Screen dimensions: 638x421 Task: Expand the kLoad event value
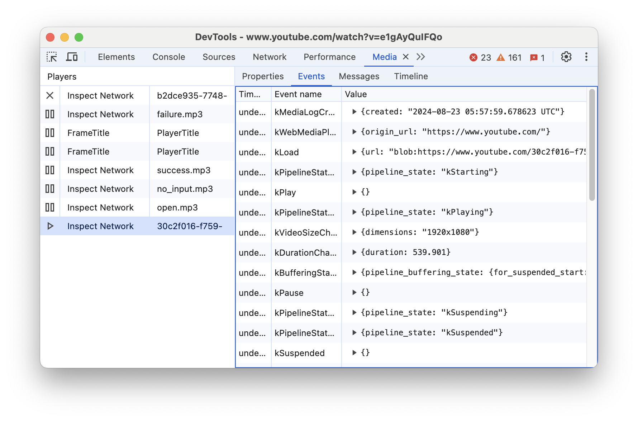pos(354,152)
